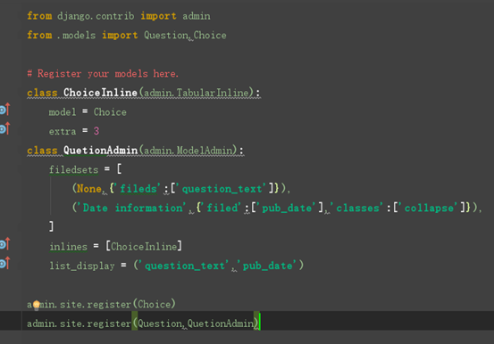Click admin.site.register(Choice) line

tap(101, 305)
